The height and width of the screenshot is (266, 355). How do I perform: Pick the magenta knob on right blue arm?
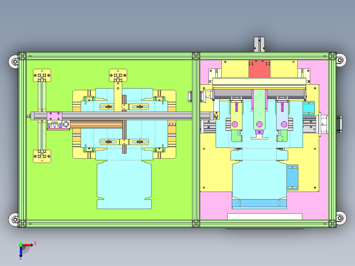pyautogui.click(x=284, y=124)
